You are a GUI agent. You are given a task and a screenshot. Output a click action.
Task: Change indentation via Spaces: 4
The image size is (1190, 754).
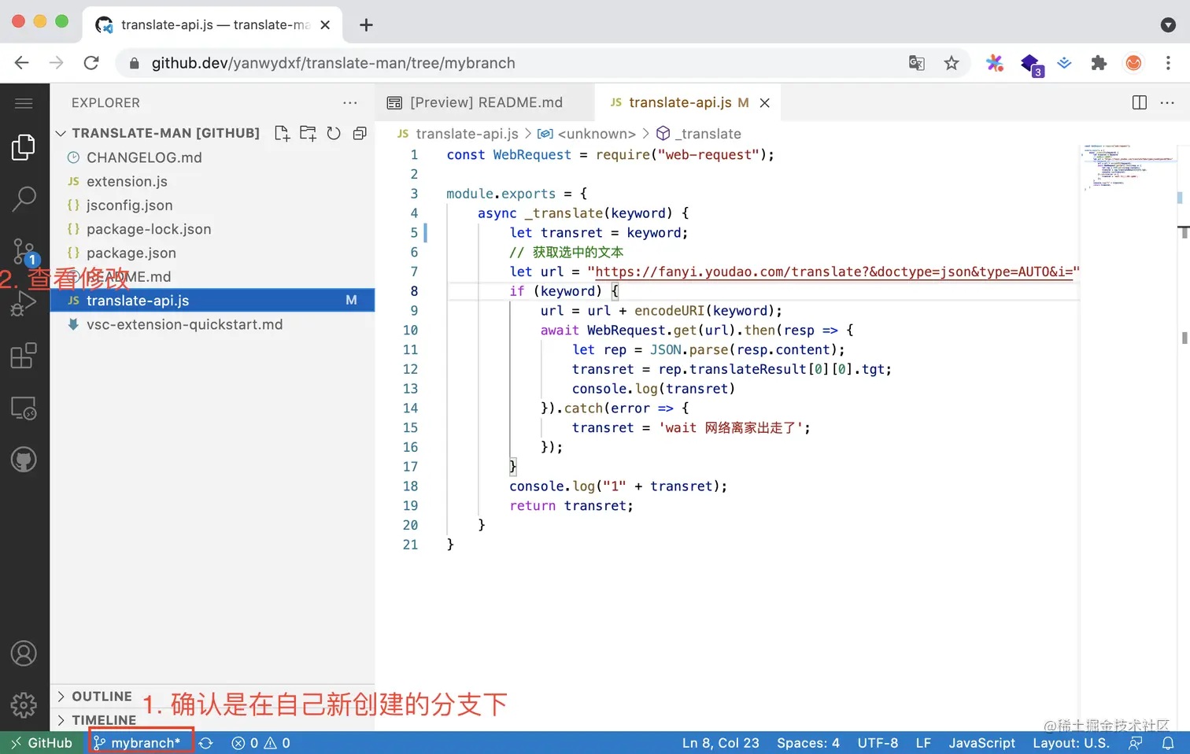[x=808, y=743]
